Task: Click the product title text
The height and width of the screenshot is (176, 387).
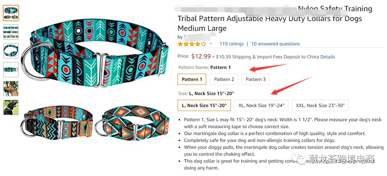Action: point(270,19)
